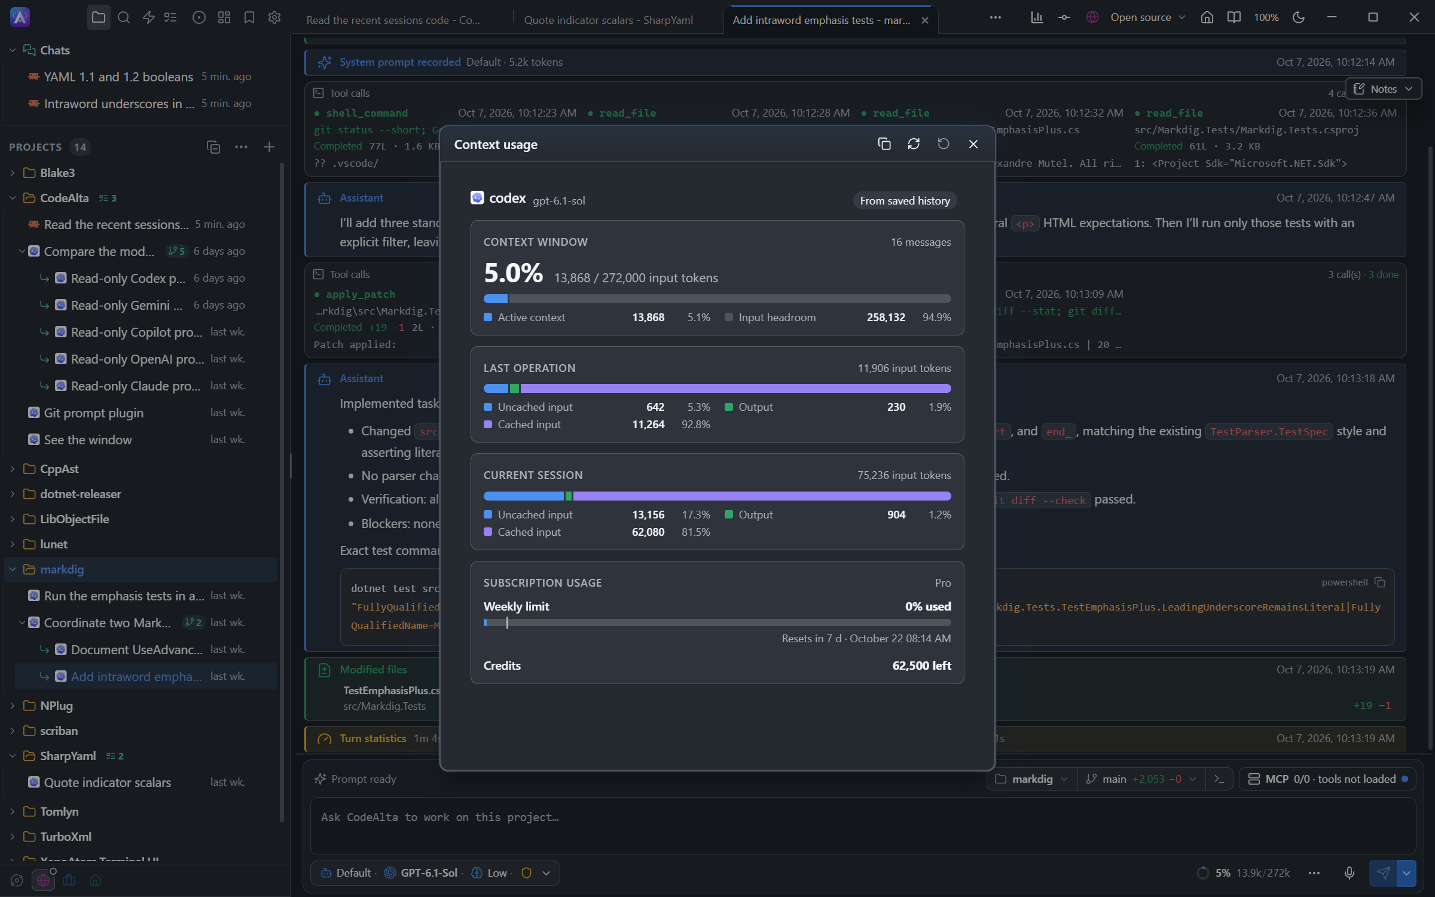Open send options dropdown arrow beside send button
Image resolution: width=1435 pixels, height=897 pixels.
(1406, 873)
